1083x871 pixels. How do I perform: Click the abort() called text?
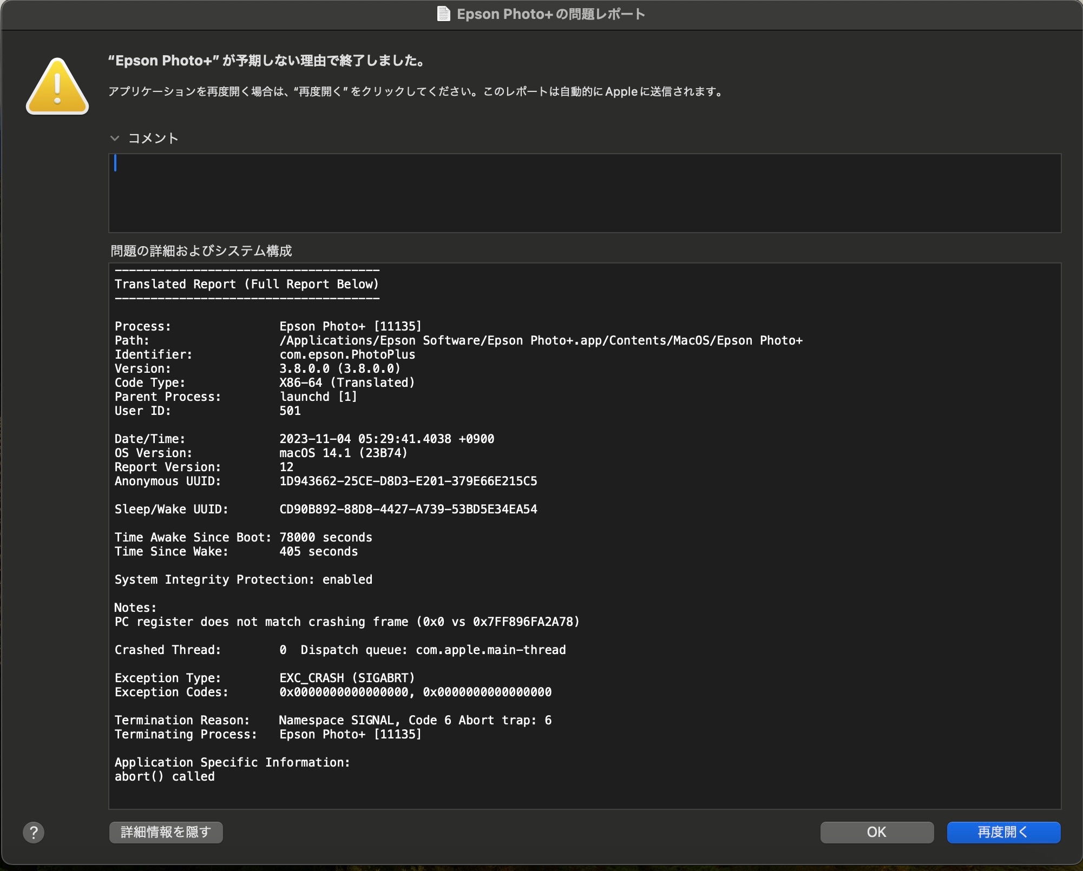click(x=165, y=777)
